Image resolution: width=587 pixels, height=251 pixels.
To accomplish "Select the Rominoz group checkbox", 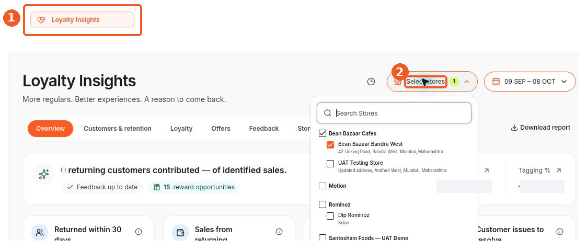I will [x=323, y=204].
